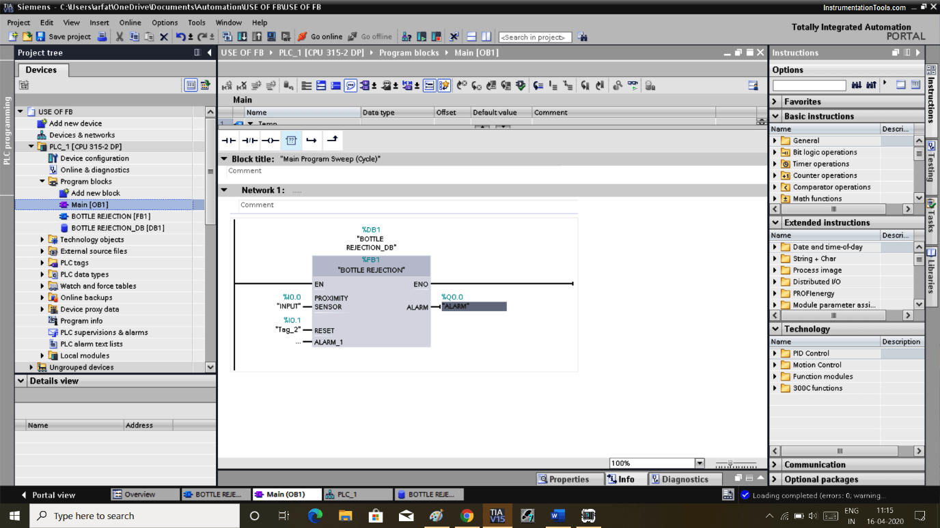Toggle the favorites star icon in editor toolbar
The image size is (940, 528).
pos(445,85)
